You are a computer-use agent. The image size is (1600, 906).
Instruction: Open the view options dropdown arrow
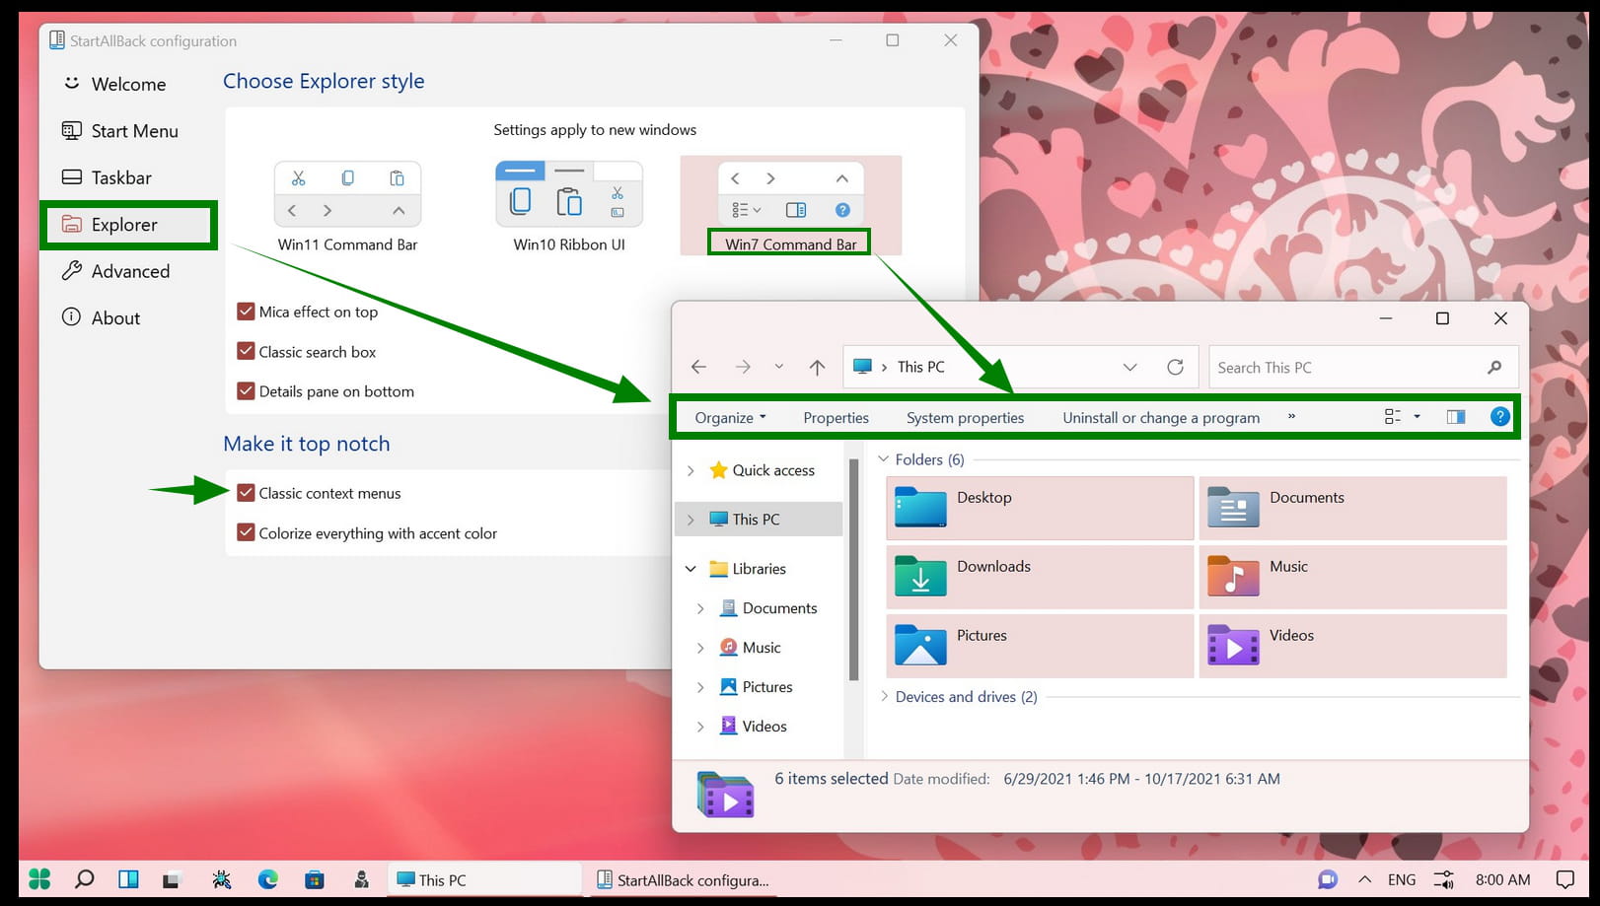click(x=1418, y=417)
